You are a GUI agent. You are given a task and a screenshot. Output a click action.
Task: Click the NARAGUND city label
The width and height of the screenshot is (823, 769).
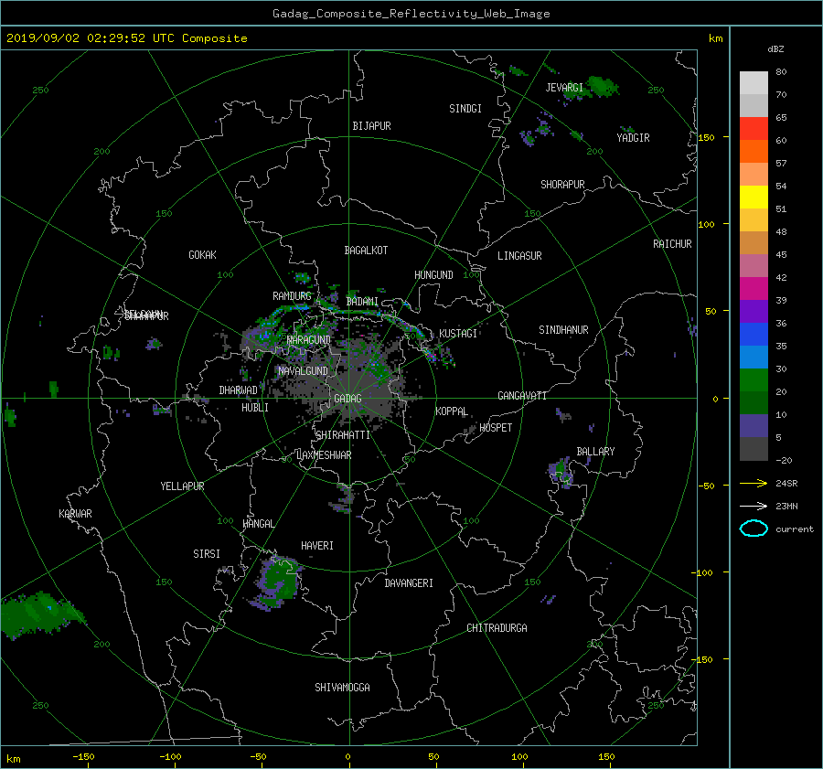click(309, 339)
